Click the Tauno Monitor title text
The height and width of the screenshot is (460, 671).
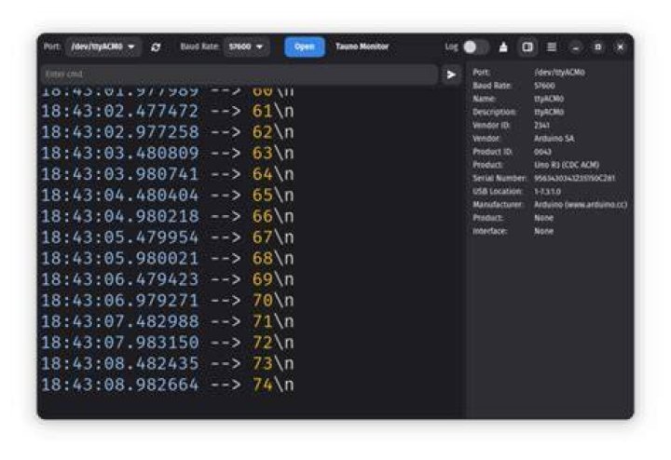coord(362,47)
